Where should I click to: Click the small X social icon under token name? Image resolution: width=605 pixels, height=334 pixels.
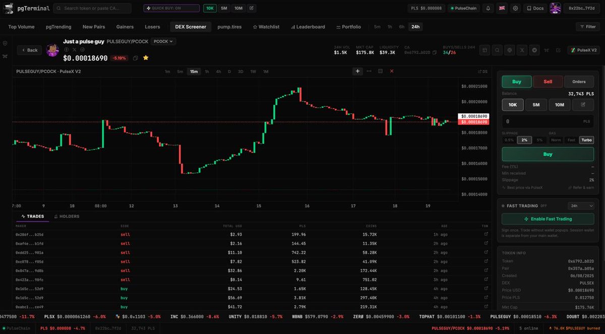74,49
